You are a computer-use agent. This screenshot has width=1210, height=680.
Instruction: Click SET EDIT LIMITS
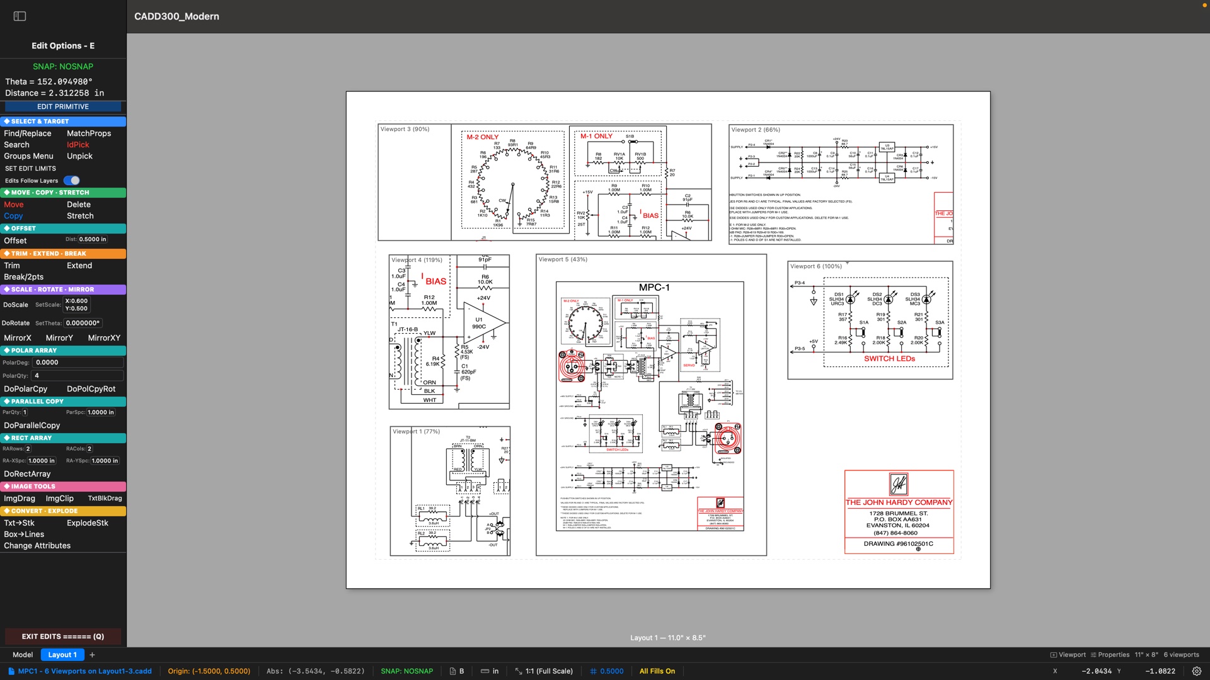pyautogui.click(x=30, y=169)
